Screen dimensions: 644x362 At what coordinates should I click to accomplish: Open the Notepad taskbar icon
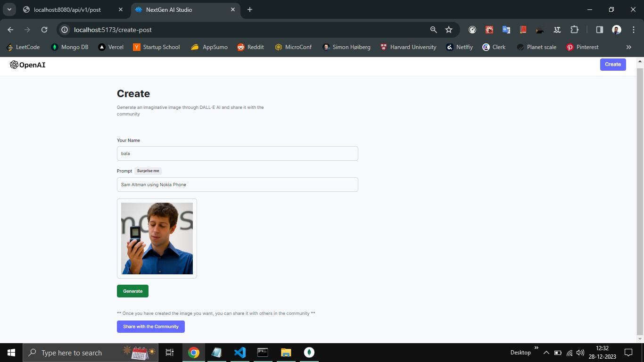coord(217,353)
